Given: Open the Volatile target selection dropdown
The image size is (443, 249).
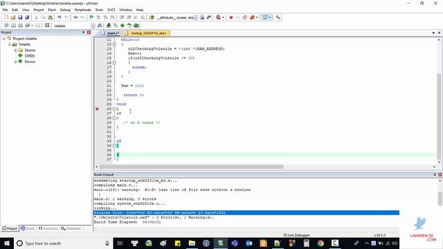Looking at the screenshot, I should click(93, 26).
